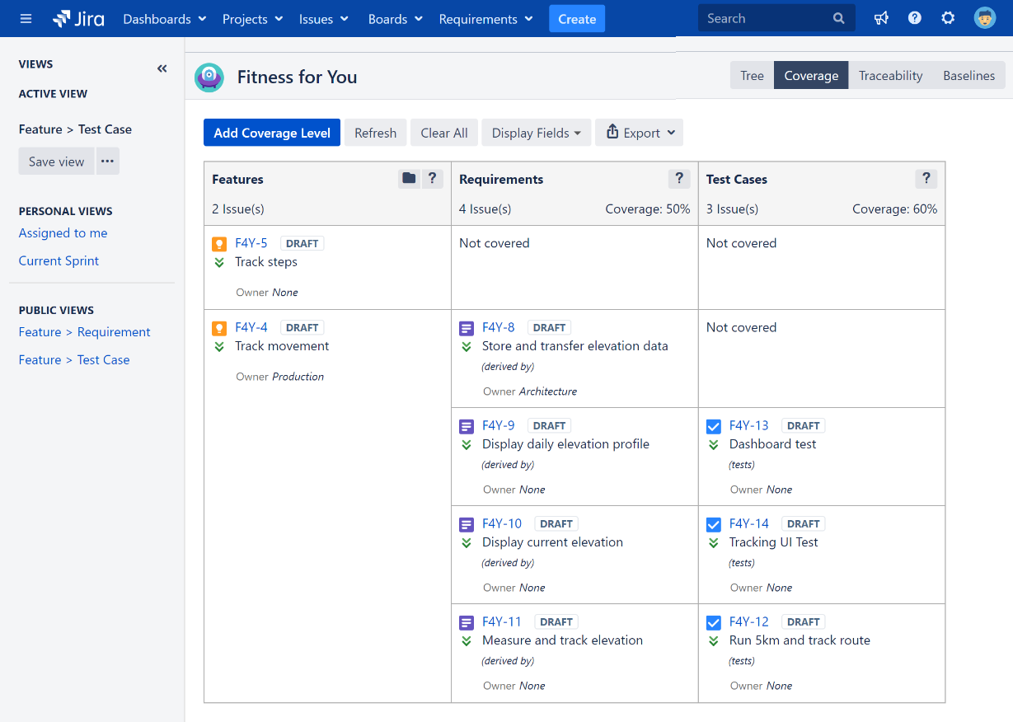Open the hamburger navigation menu
Viewport: 1013px width, 722px height.
26,18
